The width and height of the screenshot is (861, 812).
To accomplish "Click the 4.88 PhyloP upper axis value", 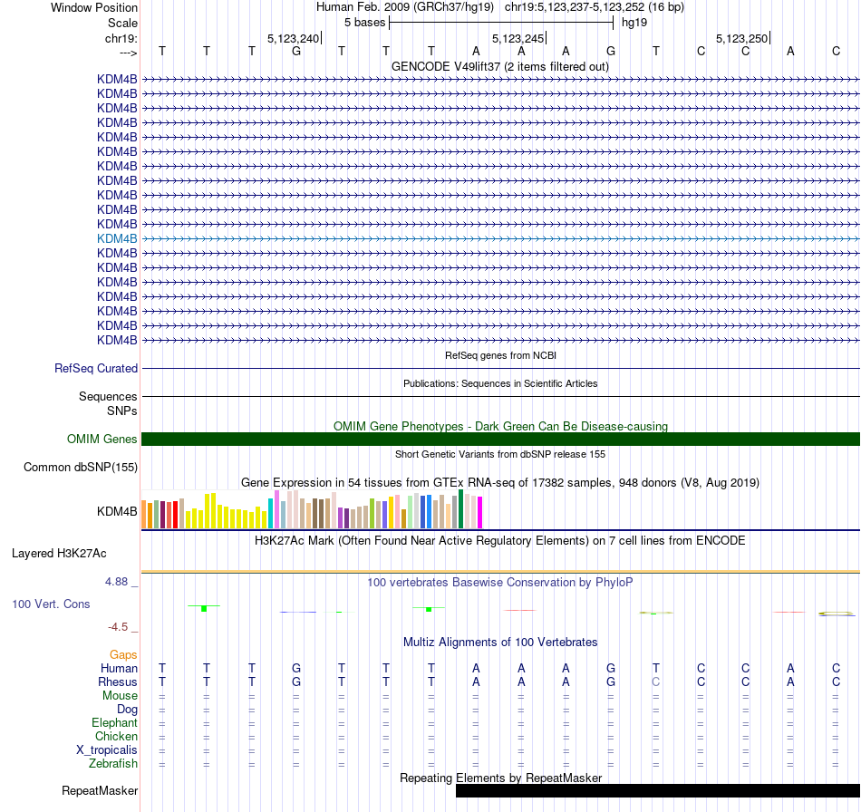I will pos(116,582).
